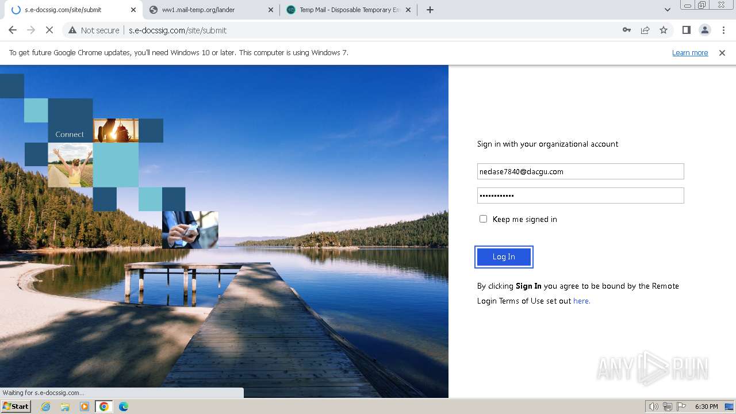Launch Internet Explorer from taskbar
736x414 pixels.
tap(45, 407)
